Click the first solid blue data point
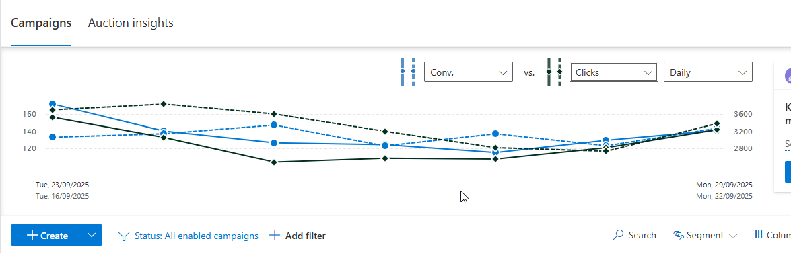The height and width of the screenshot is (253, 791). click(x=53, y=104)
